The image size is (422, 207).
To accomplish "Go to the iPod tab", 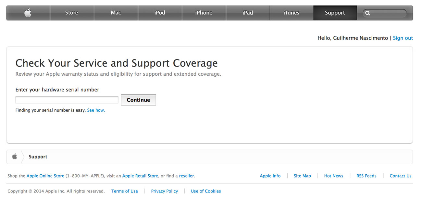I will tap(160, 13).
